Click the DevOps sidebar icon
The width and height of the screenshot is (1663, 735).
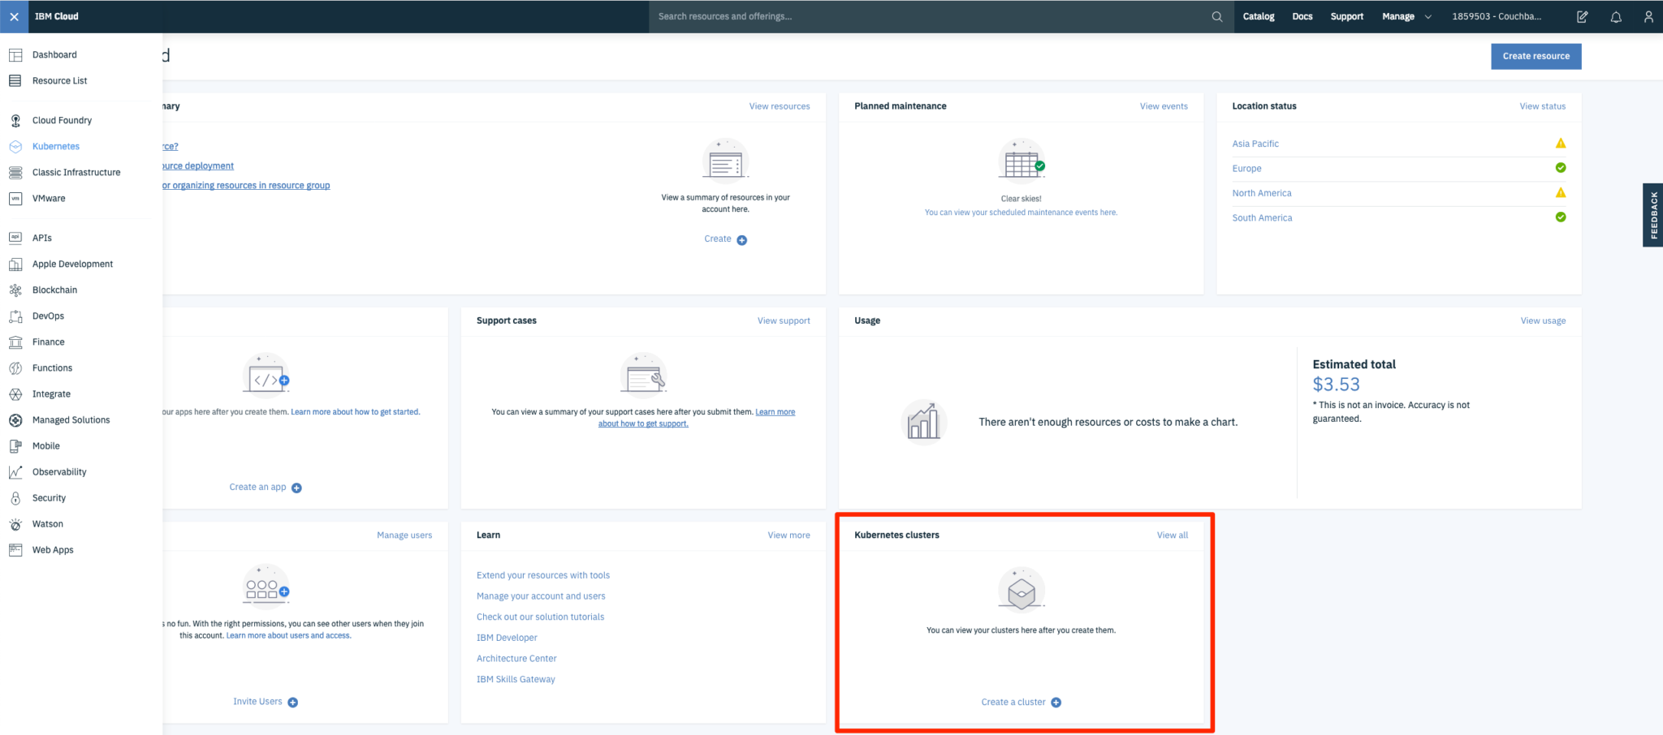click(15, 316)
